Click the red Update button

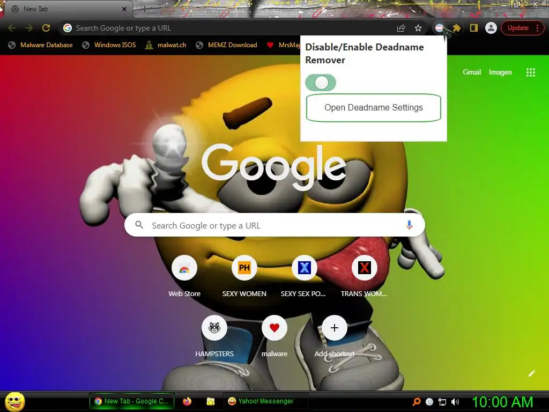[518, 28]
